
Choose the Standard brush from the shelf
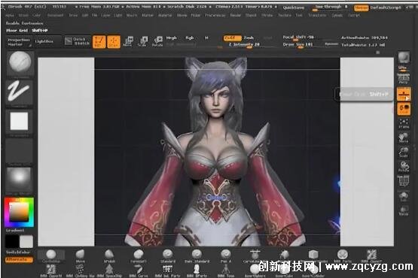168,256
